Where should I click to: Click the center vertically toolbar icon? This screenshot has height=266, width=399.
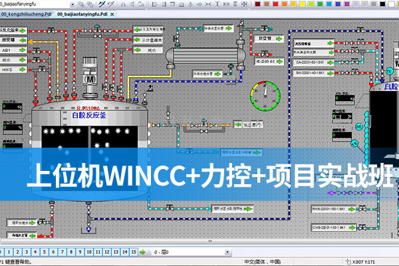pos(199,4)
